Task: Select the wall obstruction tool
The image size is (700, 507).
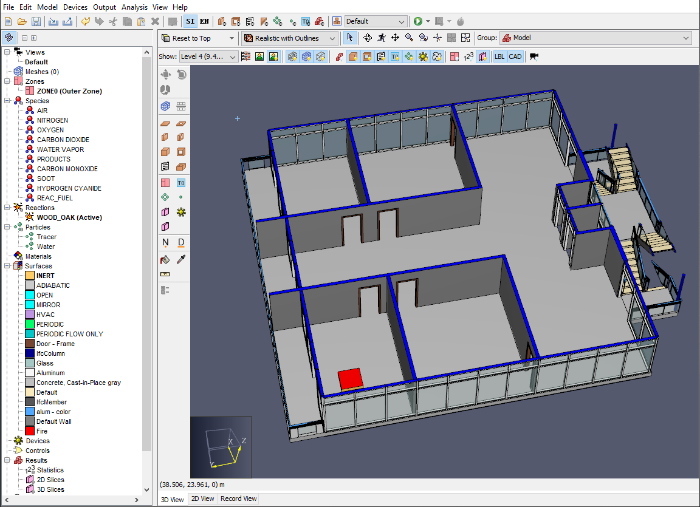Action: pyautogui.click(x=165, y=137)
